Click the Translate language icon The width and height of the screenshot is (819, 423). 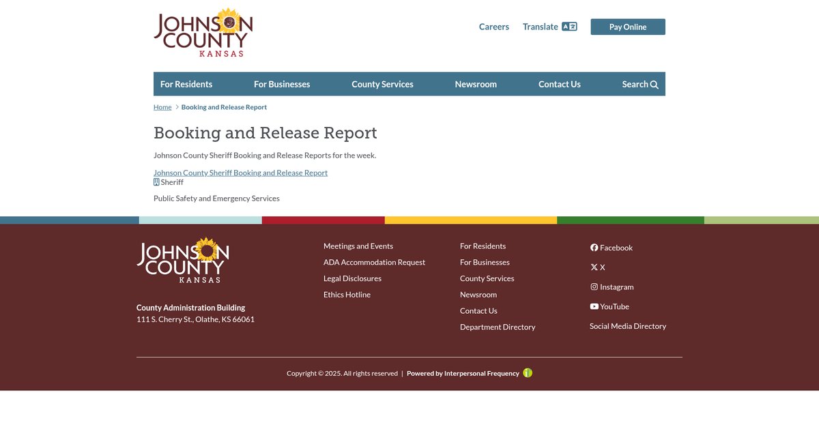click(569, 27)
